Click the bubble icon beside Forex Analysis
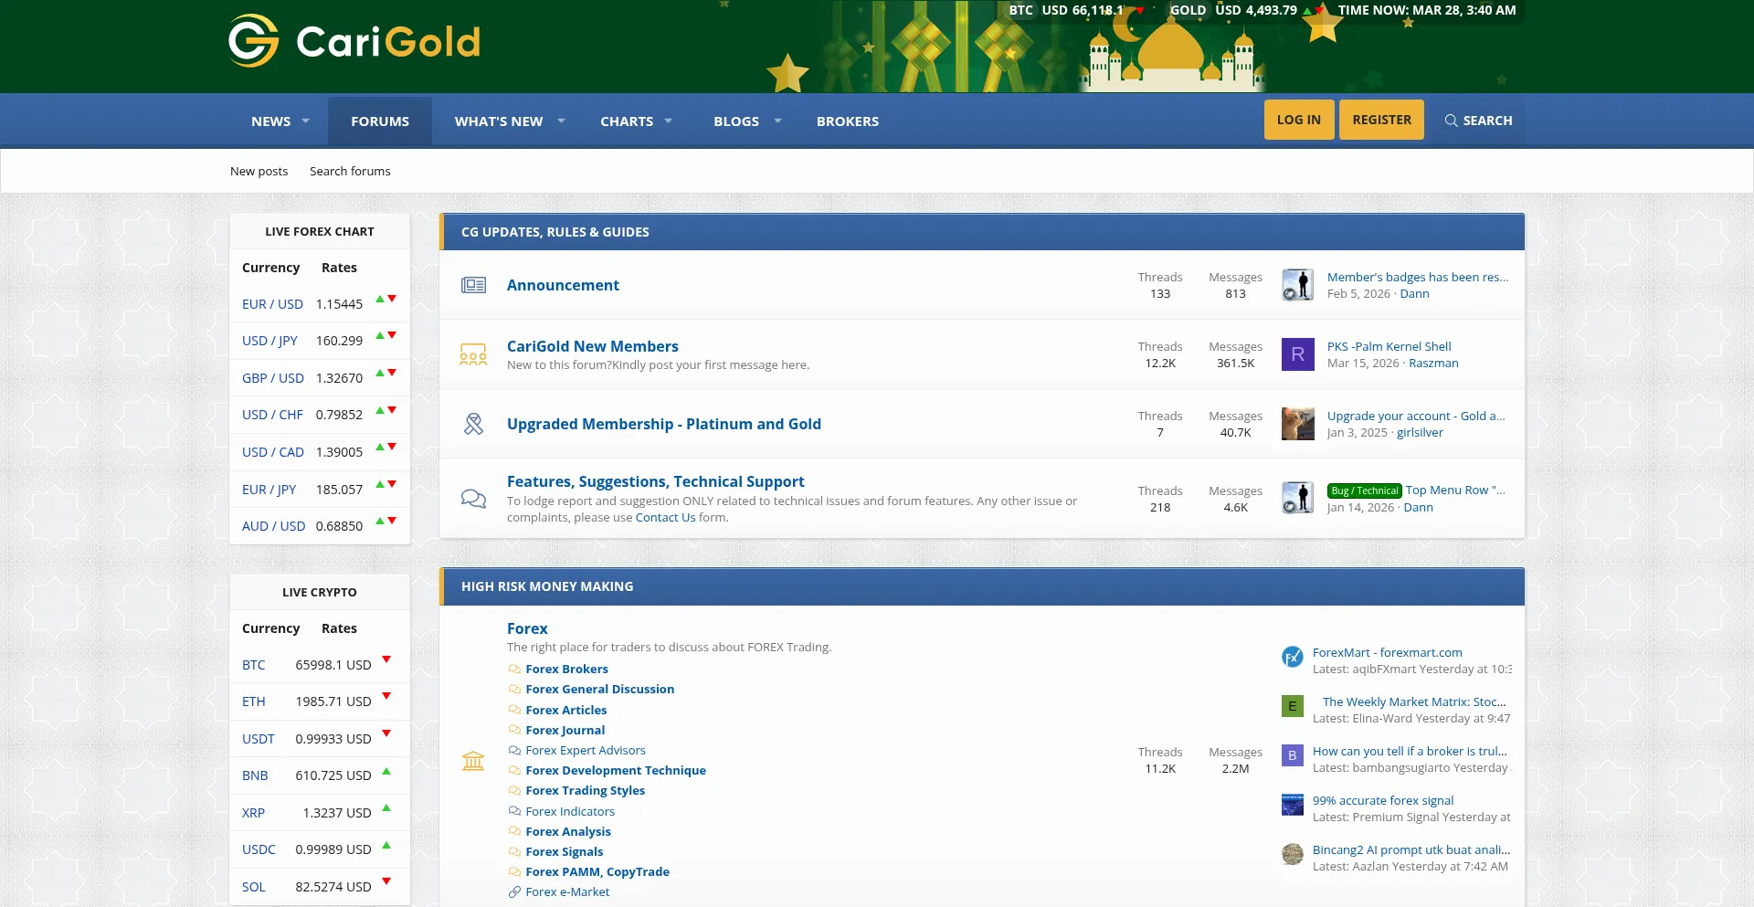1754x907 pixels. pyautogui.click(x=515, y=832)
